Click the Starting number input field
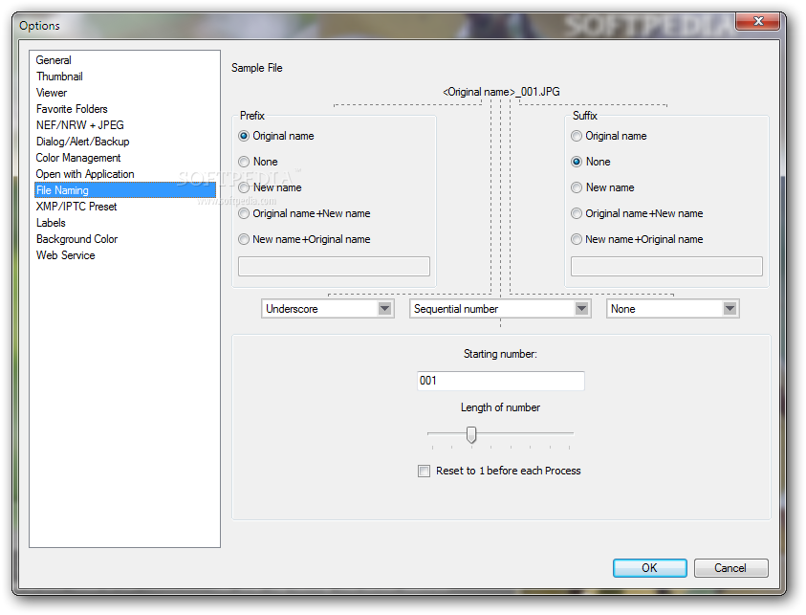806x615 pixels. click(501, 381)
